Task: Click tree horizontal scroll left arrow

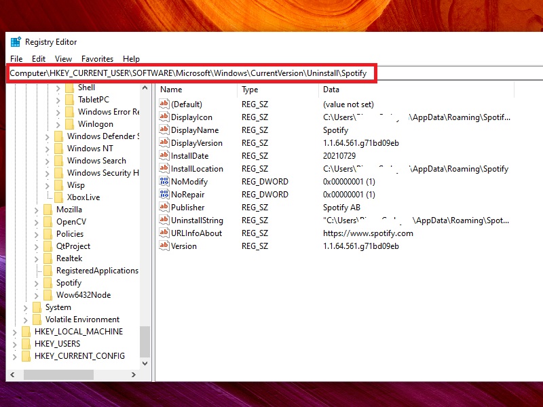Action: pyautogui.click(x=12, y=374)
